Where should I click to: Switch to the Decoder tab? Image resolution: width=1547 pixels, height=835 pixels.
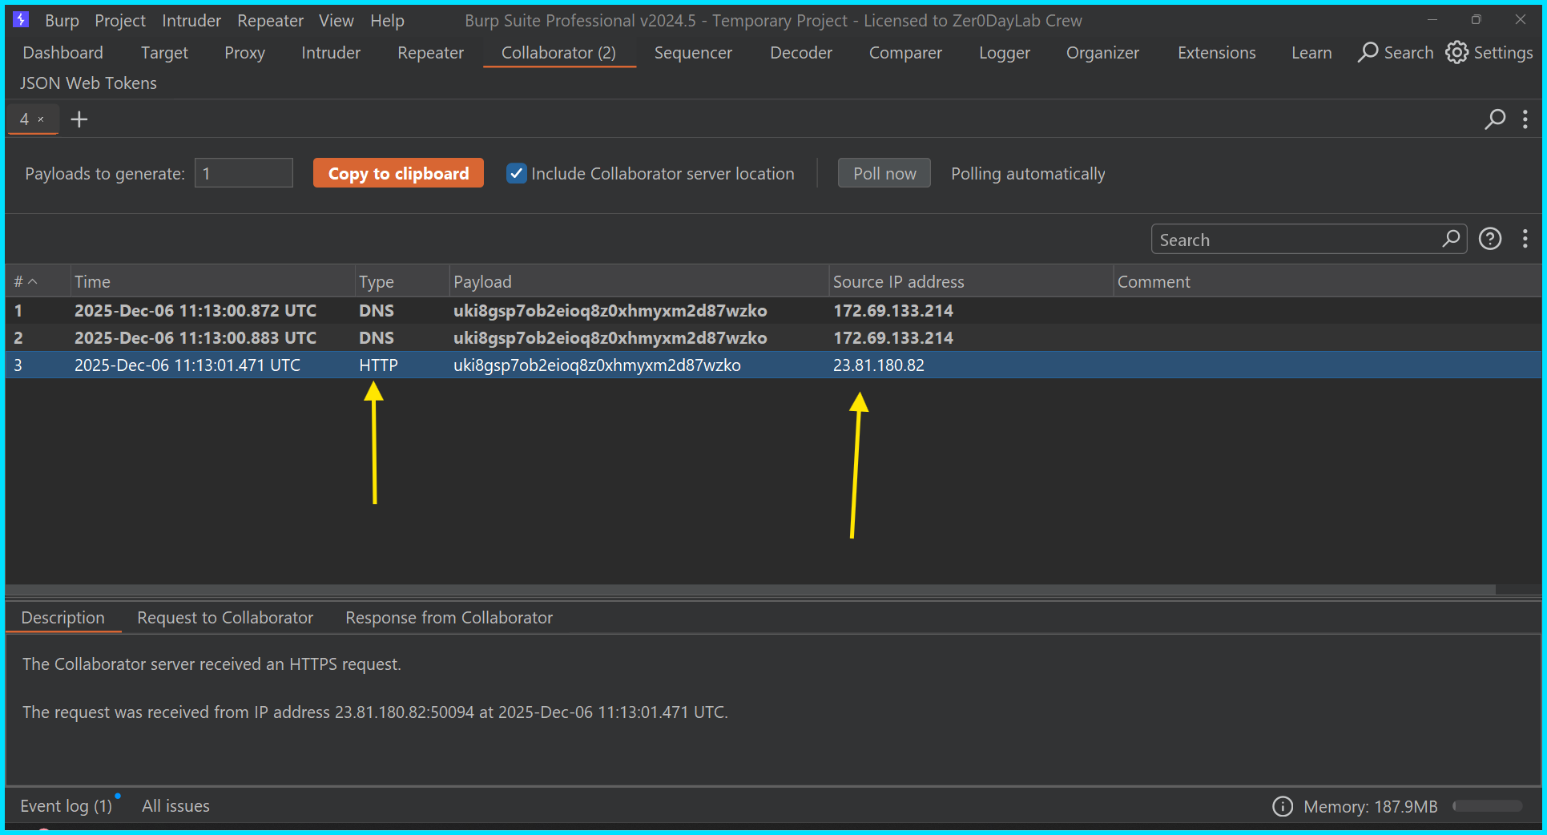click(x=801, y=53)
